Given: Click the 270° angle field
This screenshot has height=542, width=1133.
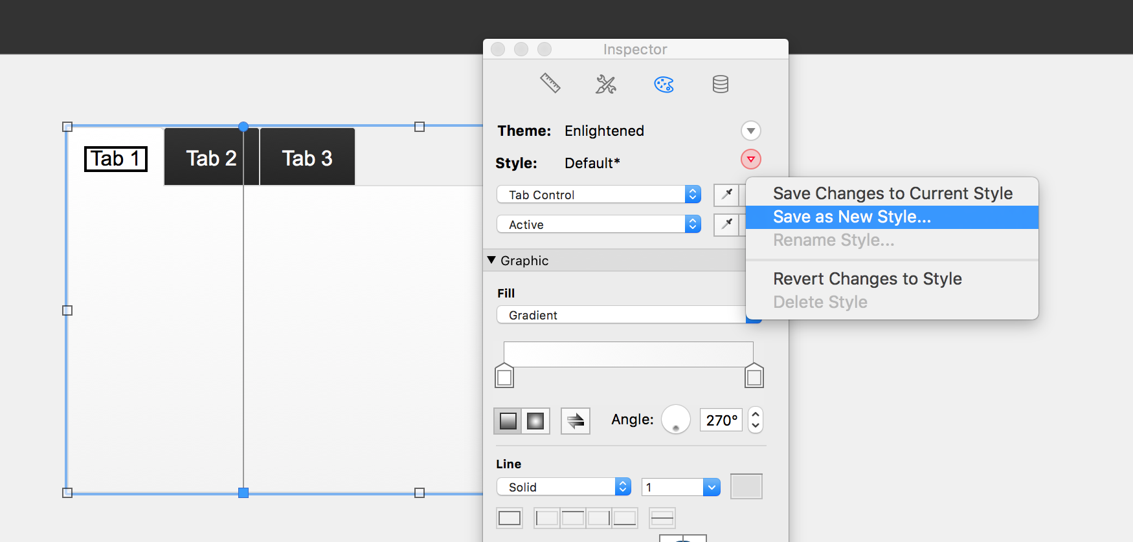Looking at the screenshot, I should (721, 420).
